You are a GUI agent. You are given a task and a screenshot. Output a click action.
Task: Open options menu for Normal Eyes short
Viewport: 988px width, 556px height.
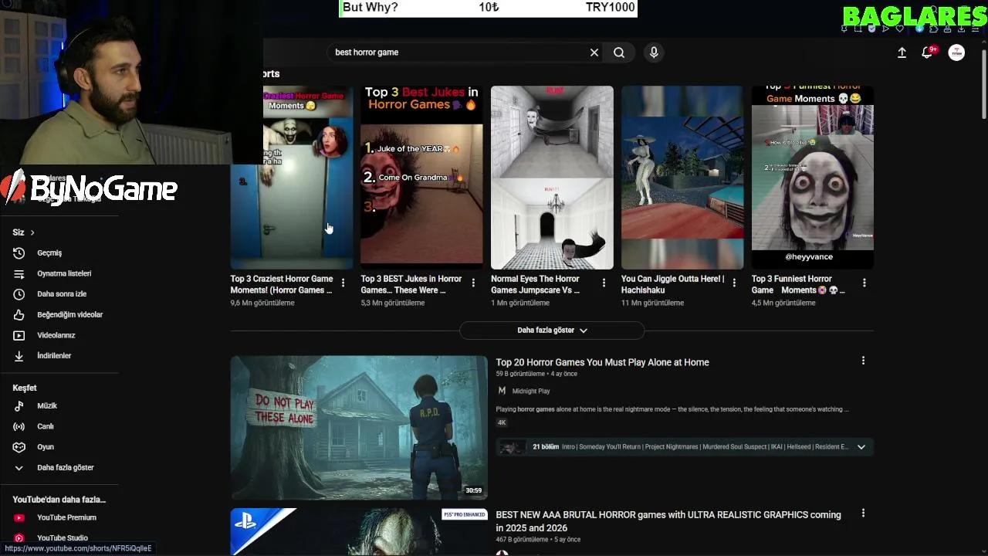[x=604, y=283]
